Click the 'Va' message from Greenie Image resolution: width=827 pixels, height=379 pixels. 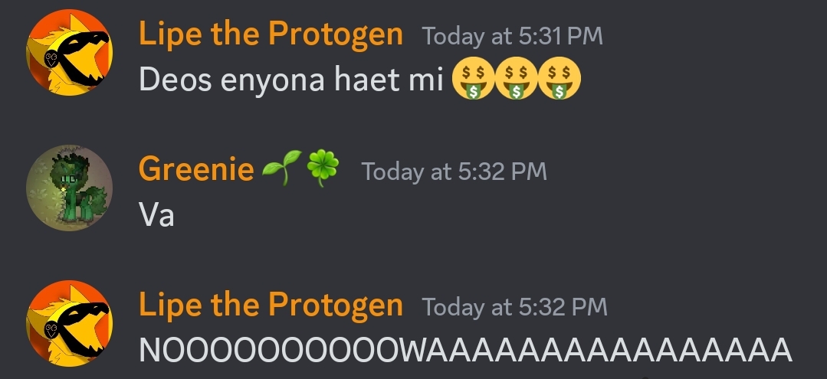coord(156,215)
